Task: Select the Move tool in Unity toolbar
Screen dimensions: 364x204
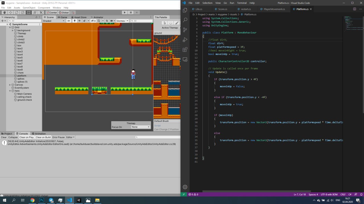Action: (11, 12)
